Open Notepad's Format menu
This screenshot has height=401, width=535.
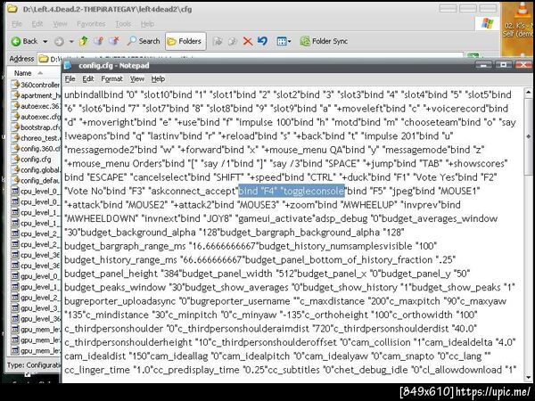112,78
